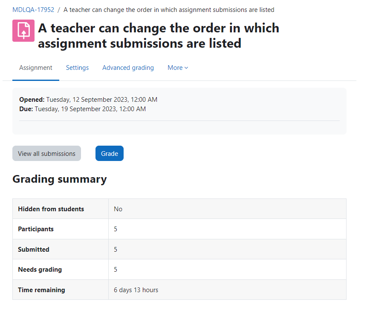
Task: Select the Submitted row label
Action: tap(34, 249)
